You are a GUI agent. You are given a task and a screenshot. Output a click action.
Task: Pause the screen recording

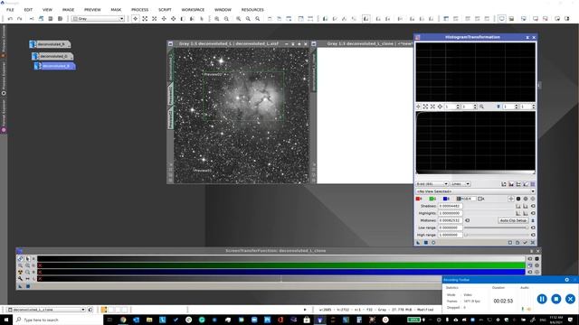pyautogui.click(x=542, y=299)
